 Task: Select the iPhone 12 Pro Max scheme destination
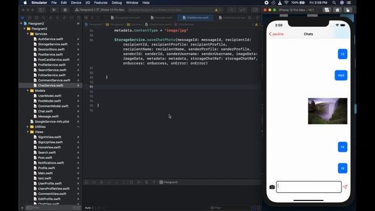coord(110,10)
